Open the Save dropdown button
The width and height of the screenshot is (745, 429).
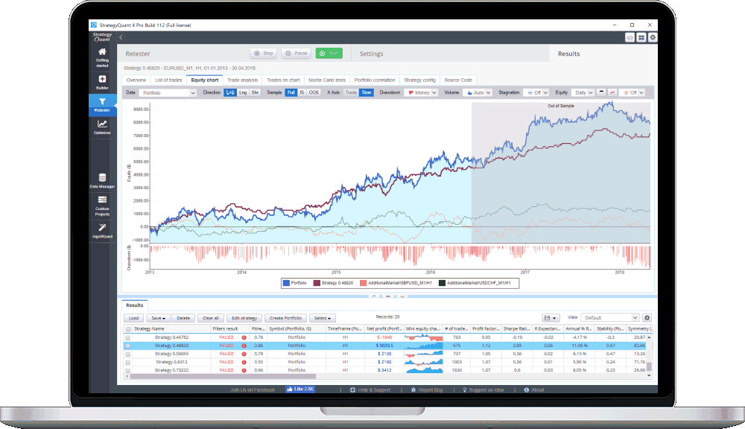click(x=156, y=318)
